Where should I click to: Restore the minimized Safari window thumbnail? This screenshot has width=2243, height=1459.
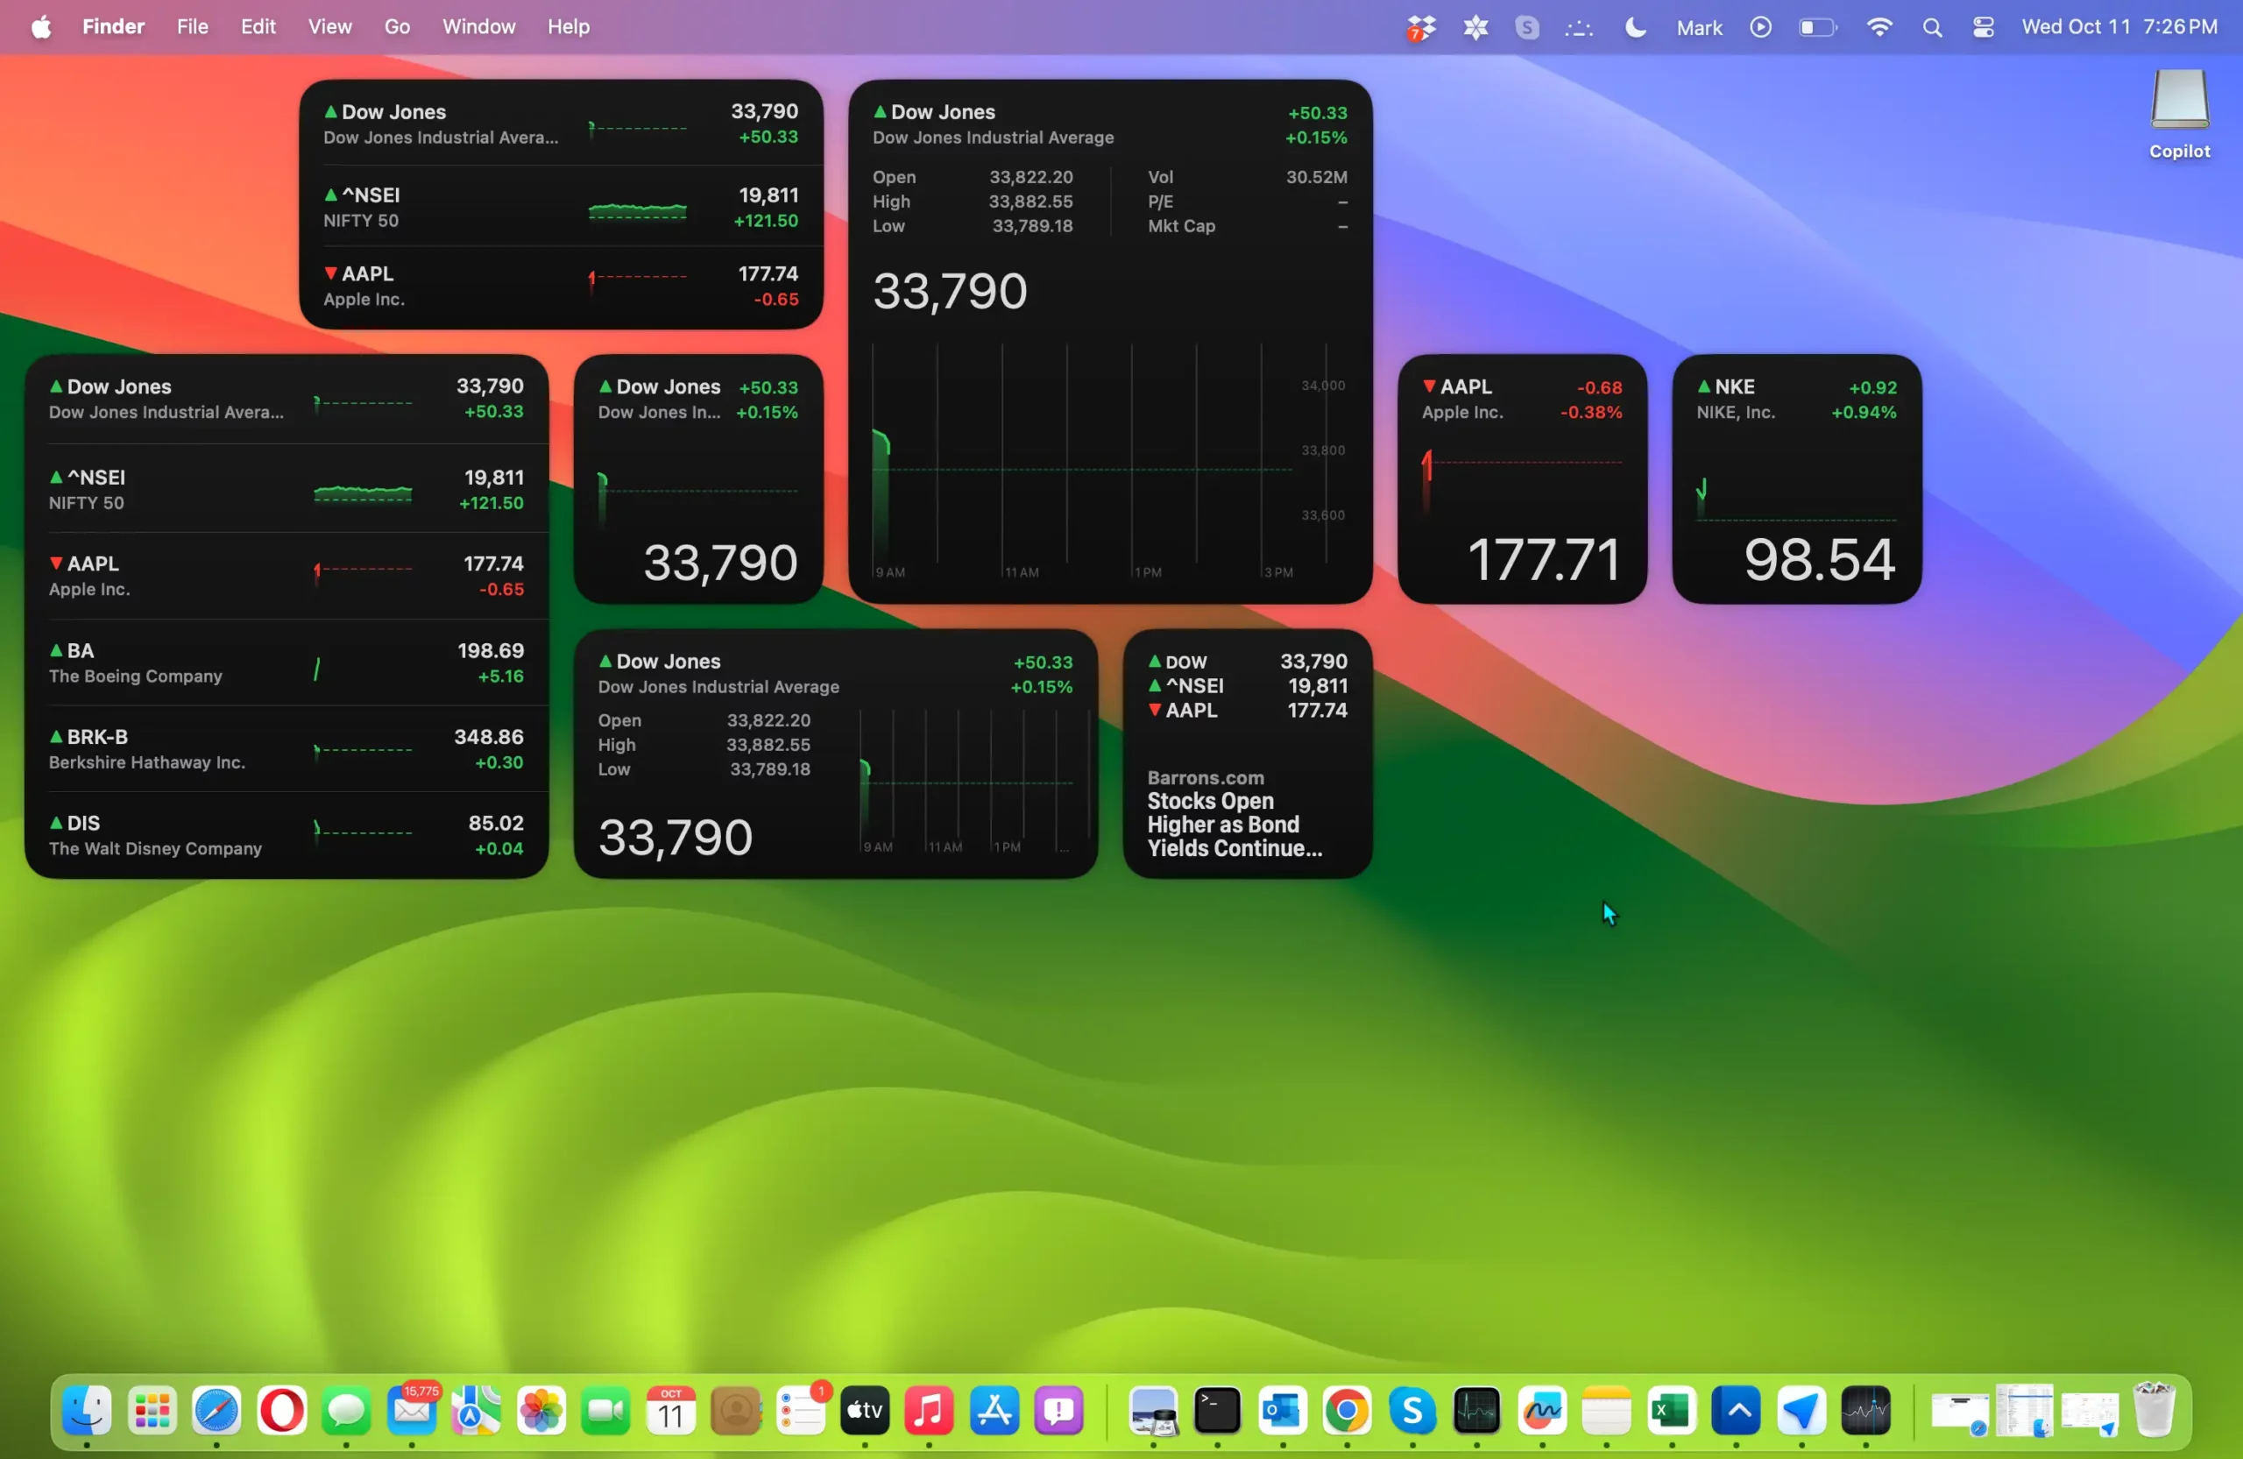click(1959, 1412)
